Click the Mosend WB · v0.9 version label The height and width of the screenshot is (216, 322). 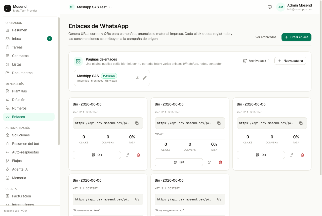click(15, 211)
